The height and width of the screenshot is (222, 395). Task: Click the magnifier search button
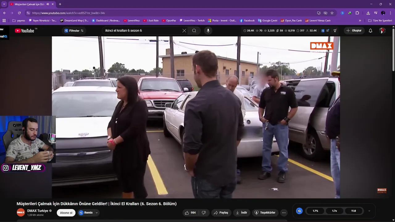point(194,31)
